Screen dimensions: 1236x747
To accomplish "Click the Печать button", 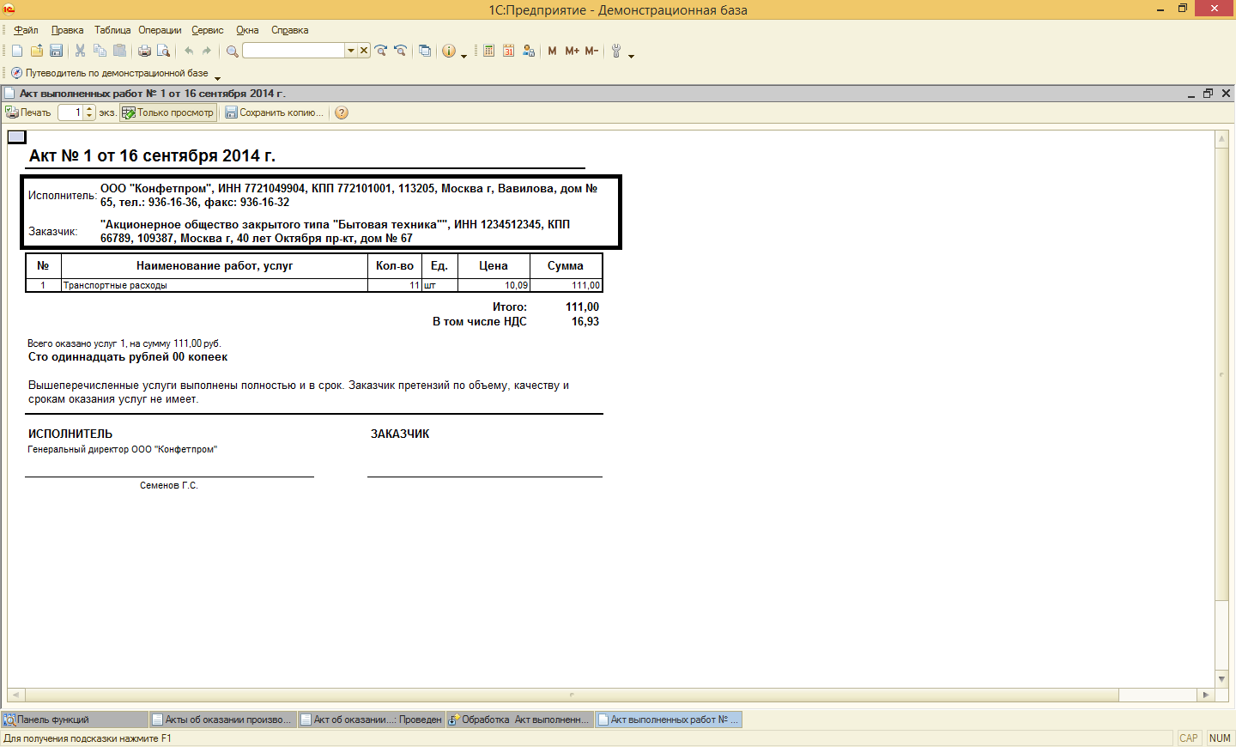I will pyautogui.click(x=28, y=112).
